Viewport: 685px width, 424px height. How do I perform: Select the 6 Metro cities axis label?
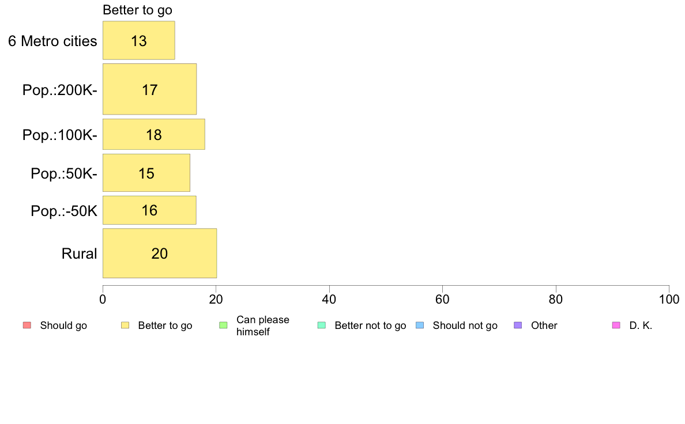click(52, 41)
